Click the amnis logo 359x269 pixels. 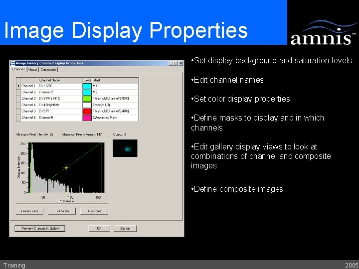point(323,32)
